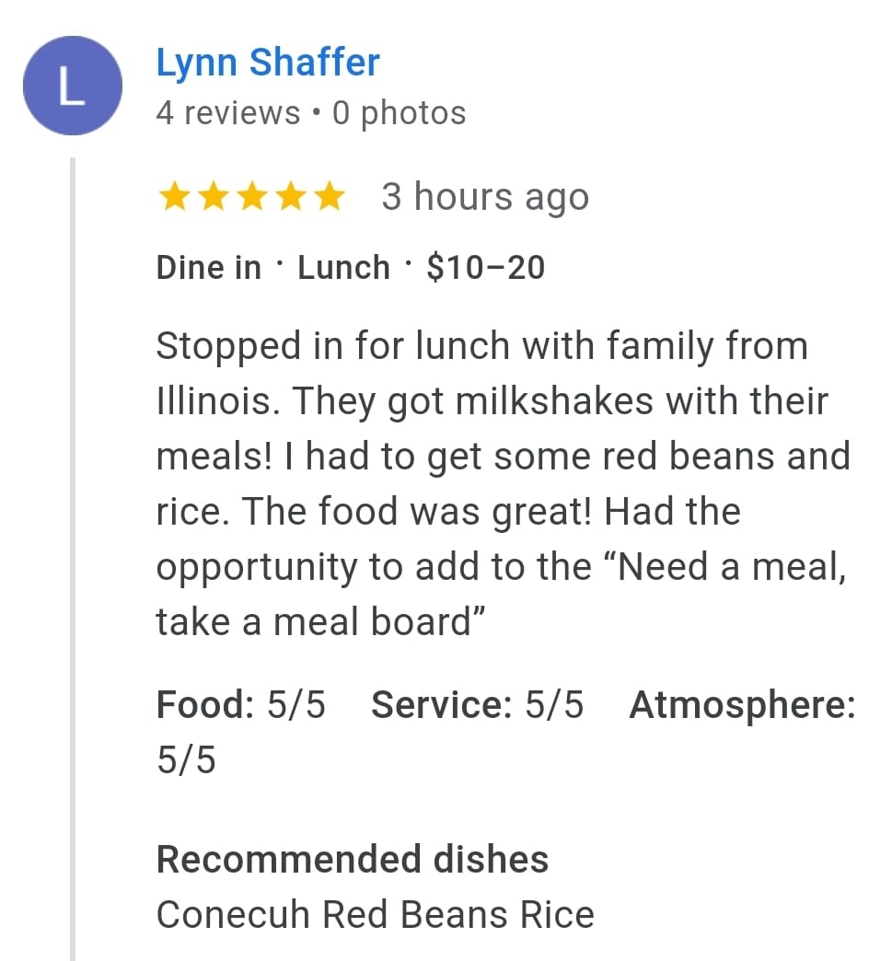Select the '4 reviews' count text

(x=228, y=113)
